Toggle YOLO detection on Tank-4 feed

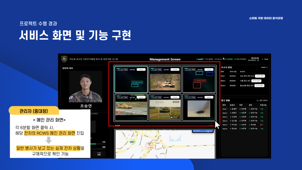click(x=126, y=97)
